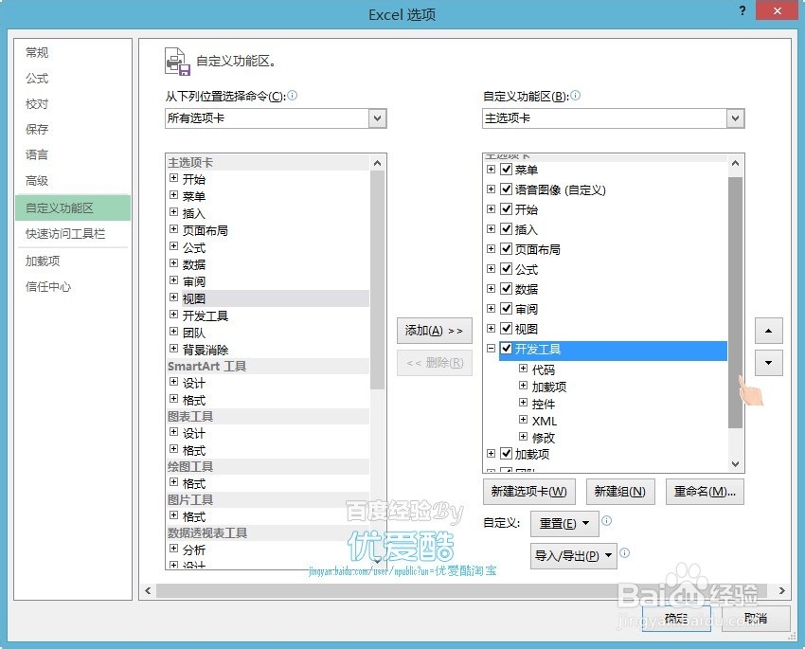Uncheck the 菜单 tab checkbox
Image resolution: width=805 pixels, height=649 pixels.
point(507,169)
